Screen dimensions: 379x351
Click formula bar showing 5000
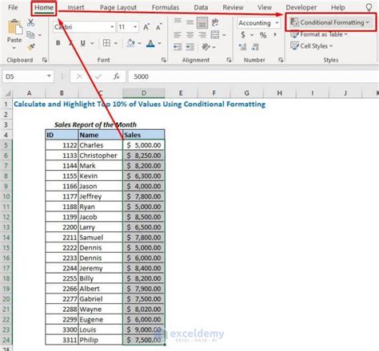click(x=253, y=77)
